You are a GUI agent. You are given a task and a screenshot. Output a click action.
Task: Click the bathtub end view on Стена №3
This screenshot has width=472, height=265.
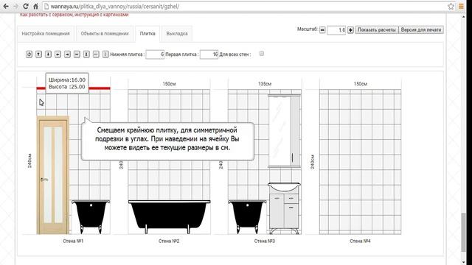tap(247, 216)
